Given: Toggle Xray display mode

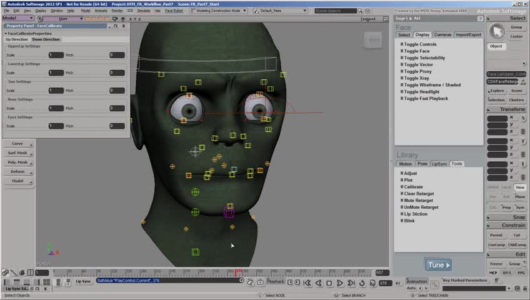Looking at the screenshot, I should coord(416,78).
